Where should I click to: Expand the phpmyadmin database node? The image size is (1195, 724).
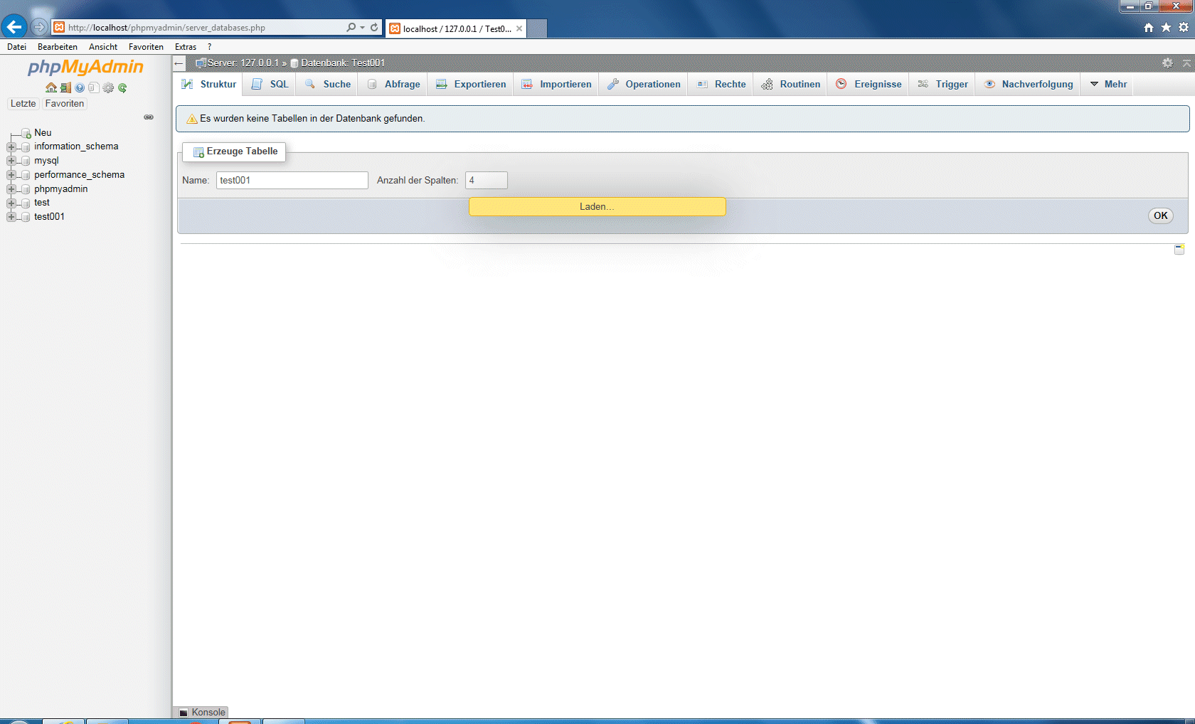point(11,189)
